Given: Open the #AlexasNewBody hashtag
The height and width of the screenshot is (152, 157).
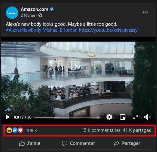Looking at the screenshot, I should click(x=24, y=30).
